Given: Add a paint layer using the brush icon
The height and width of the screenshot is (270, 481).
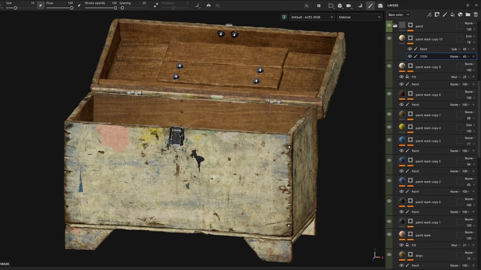Looking at the screenshot, I should tap(445, 15).
